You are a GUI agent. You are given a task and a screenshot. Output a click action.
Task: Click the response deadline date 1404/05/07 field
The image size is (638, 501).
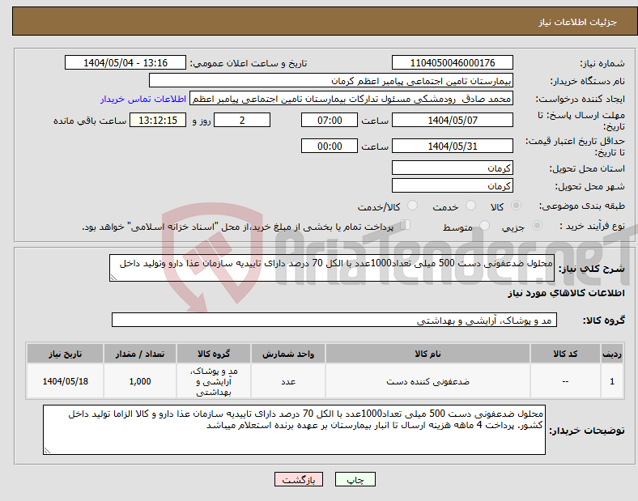coord(453,120)
